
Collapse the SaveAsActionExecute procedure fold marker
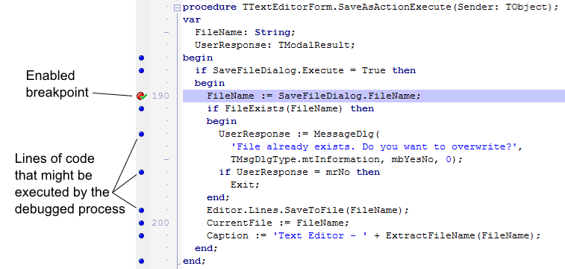177,7
